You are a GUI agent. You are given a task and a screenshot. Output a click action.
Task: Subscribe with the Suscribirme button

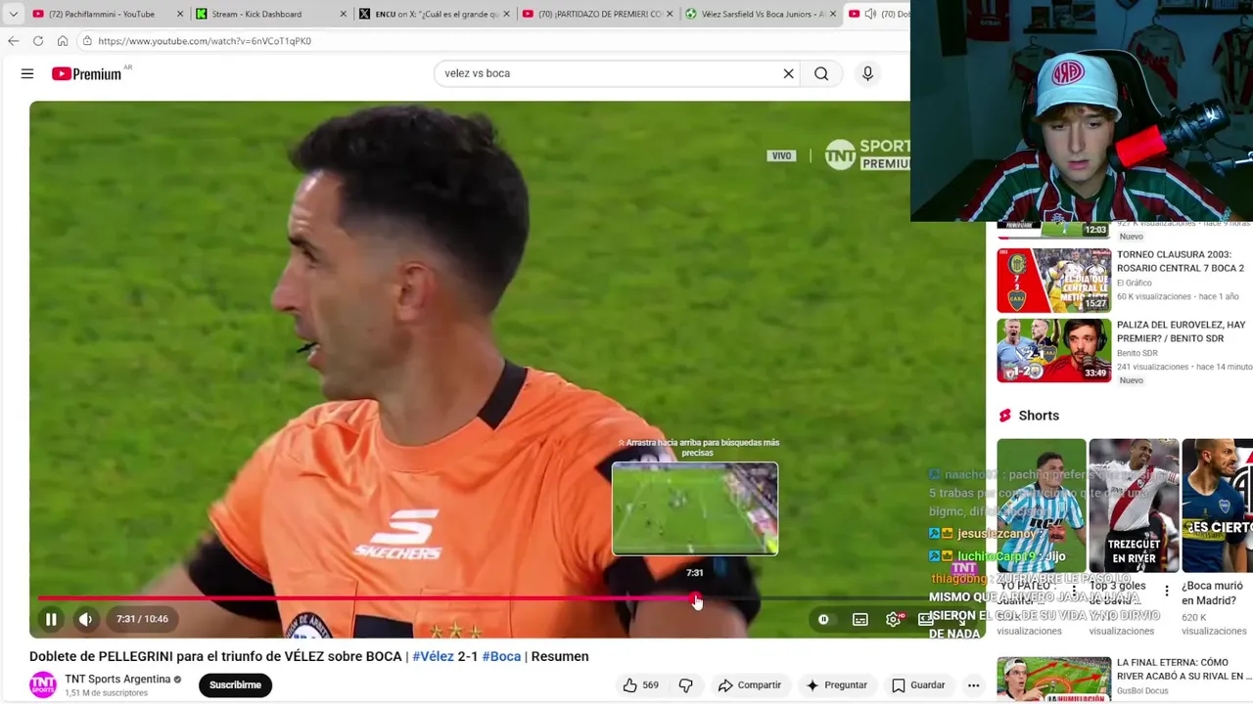[x=235, y=684]
